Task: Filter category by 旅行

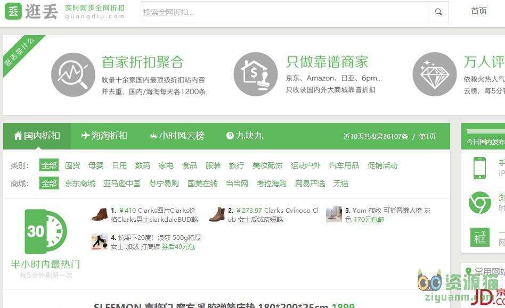Action: click(237, 165)
